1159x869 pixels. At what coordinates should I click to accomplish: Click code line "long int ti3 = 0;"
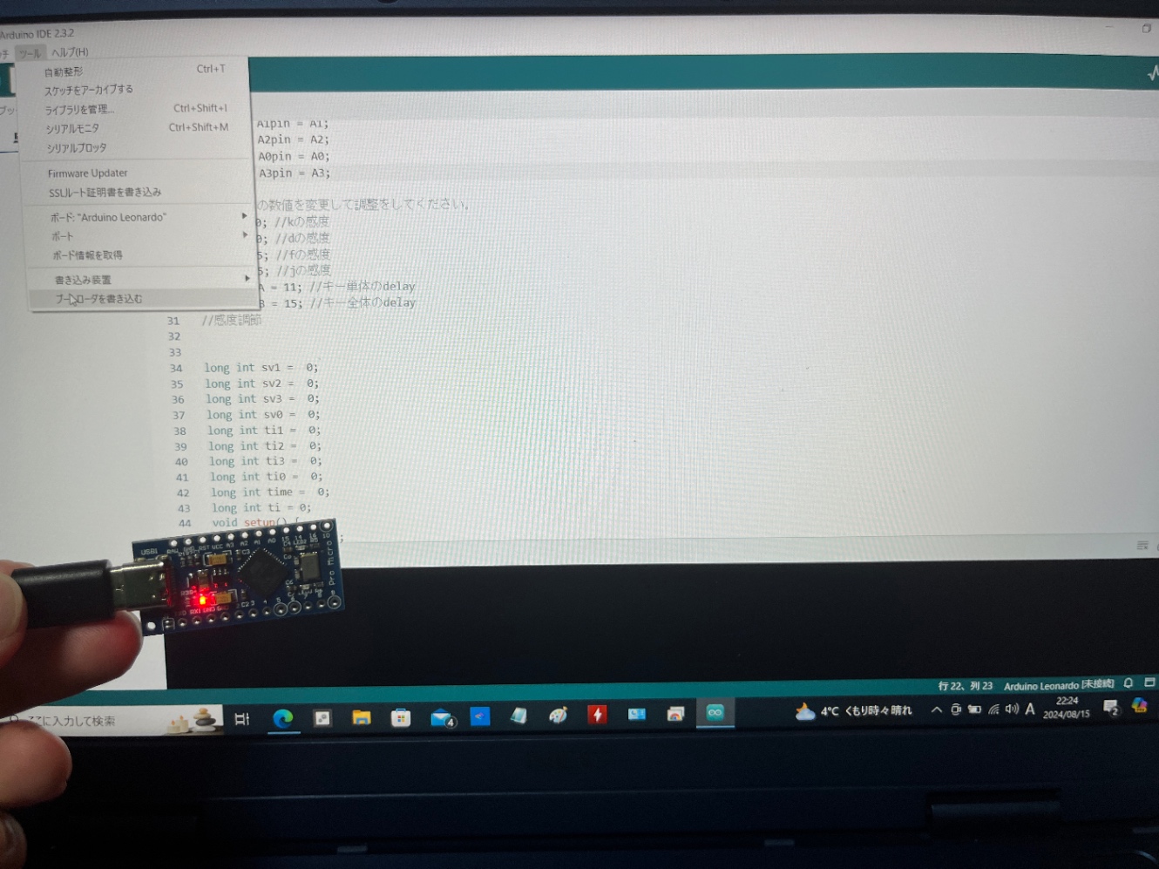tap(265, 461)
